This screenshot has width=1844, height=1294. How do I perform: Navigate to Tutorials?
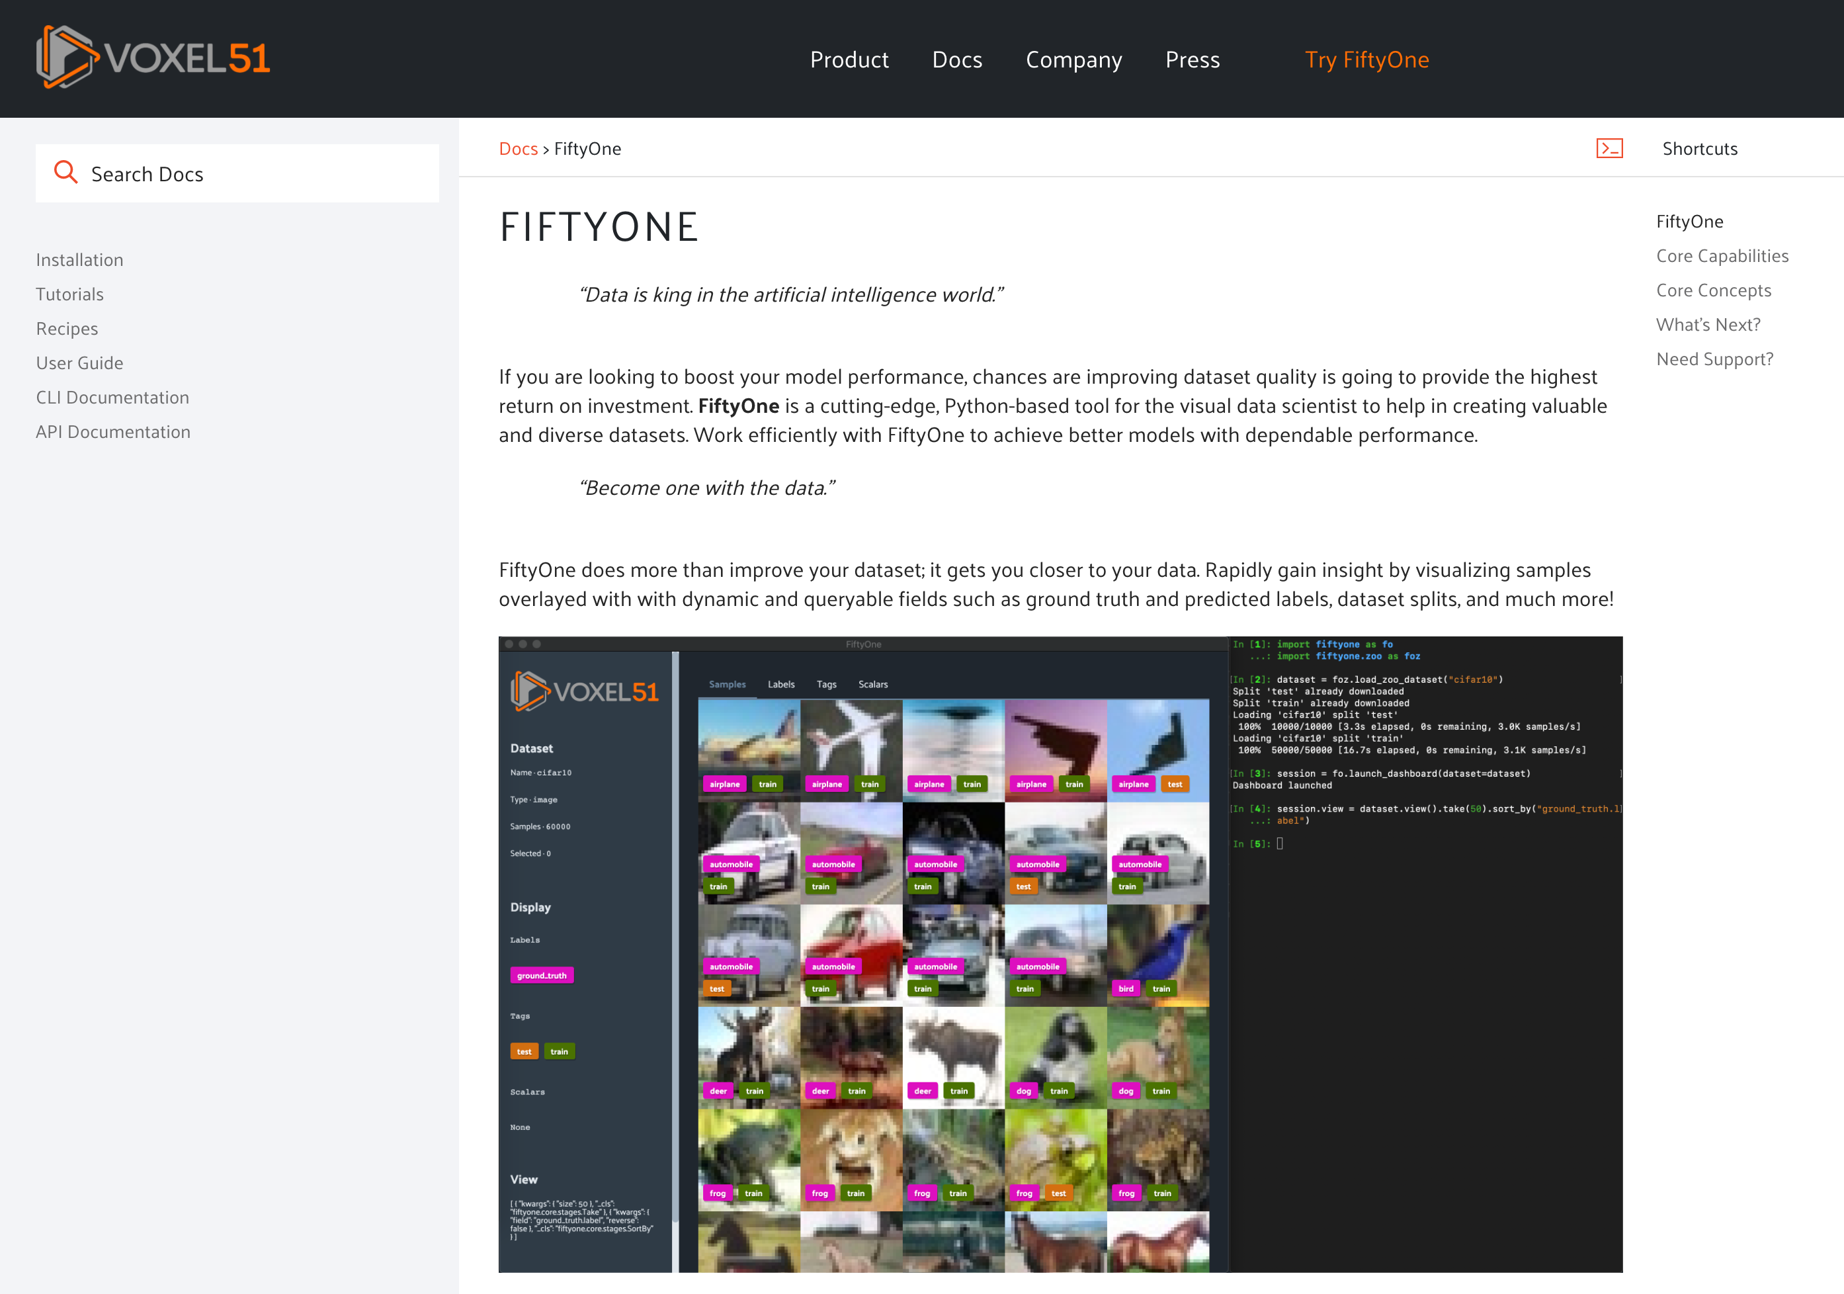(x=69, y=294)
